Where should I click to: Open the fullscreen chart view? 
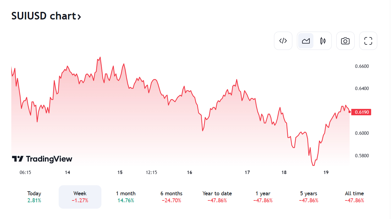click(368, 41)
